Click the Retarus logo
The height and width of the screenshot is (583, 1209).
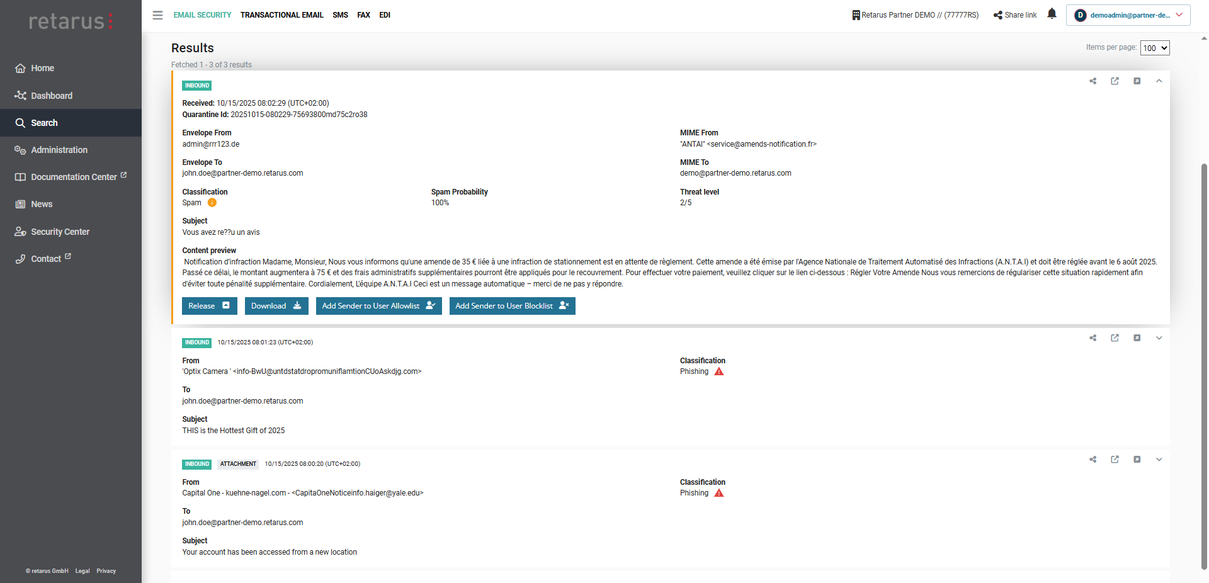pos(71,21)
